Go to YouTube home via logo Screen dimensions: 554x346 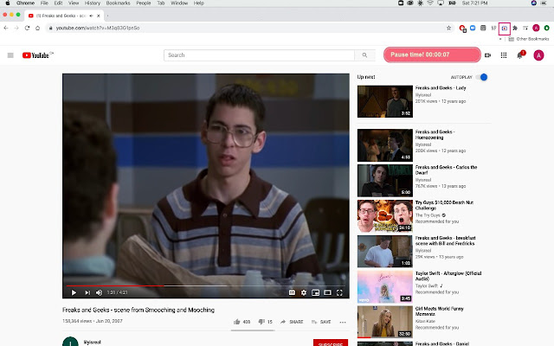[37, 55]
